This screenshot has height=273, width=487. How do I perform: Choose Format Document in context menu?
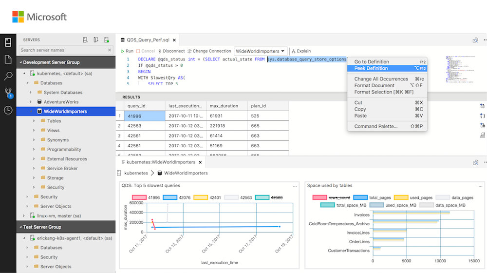click(387, 85)
